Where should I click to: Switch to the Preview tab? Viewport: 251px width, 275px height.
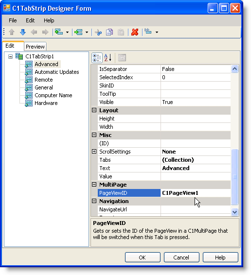[x=35, y=47]
